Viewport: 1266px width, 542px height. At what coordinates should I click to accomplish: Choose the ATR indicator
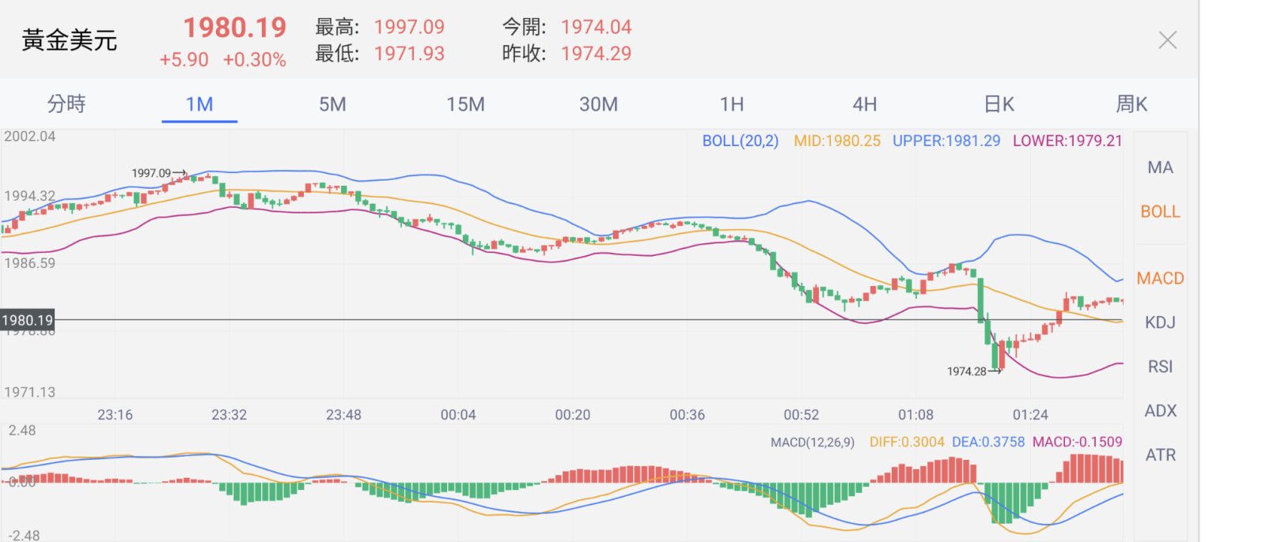1160,455
